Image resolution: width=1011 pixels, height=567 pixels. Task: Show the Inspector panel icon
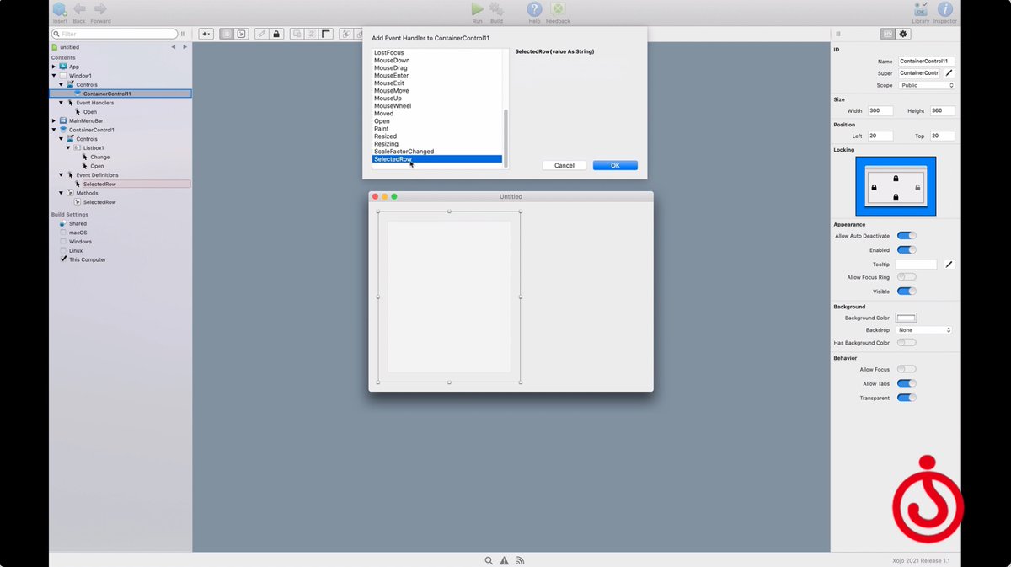pos(945,9)
